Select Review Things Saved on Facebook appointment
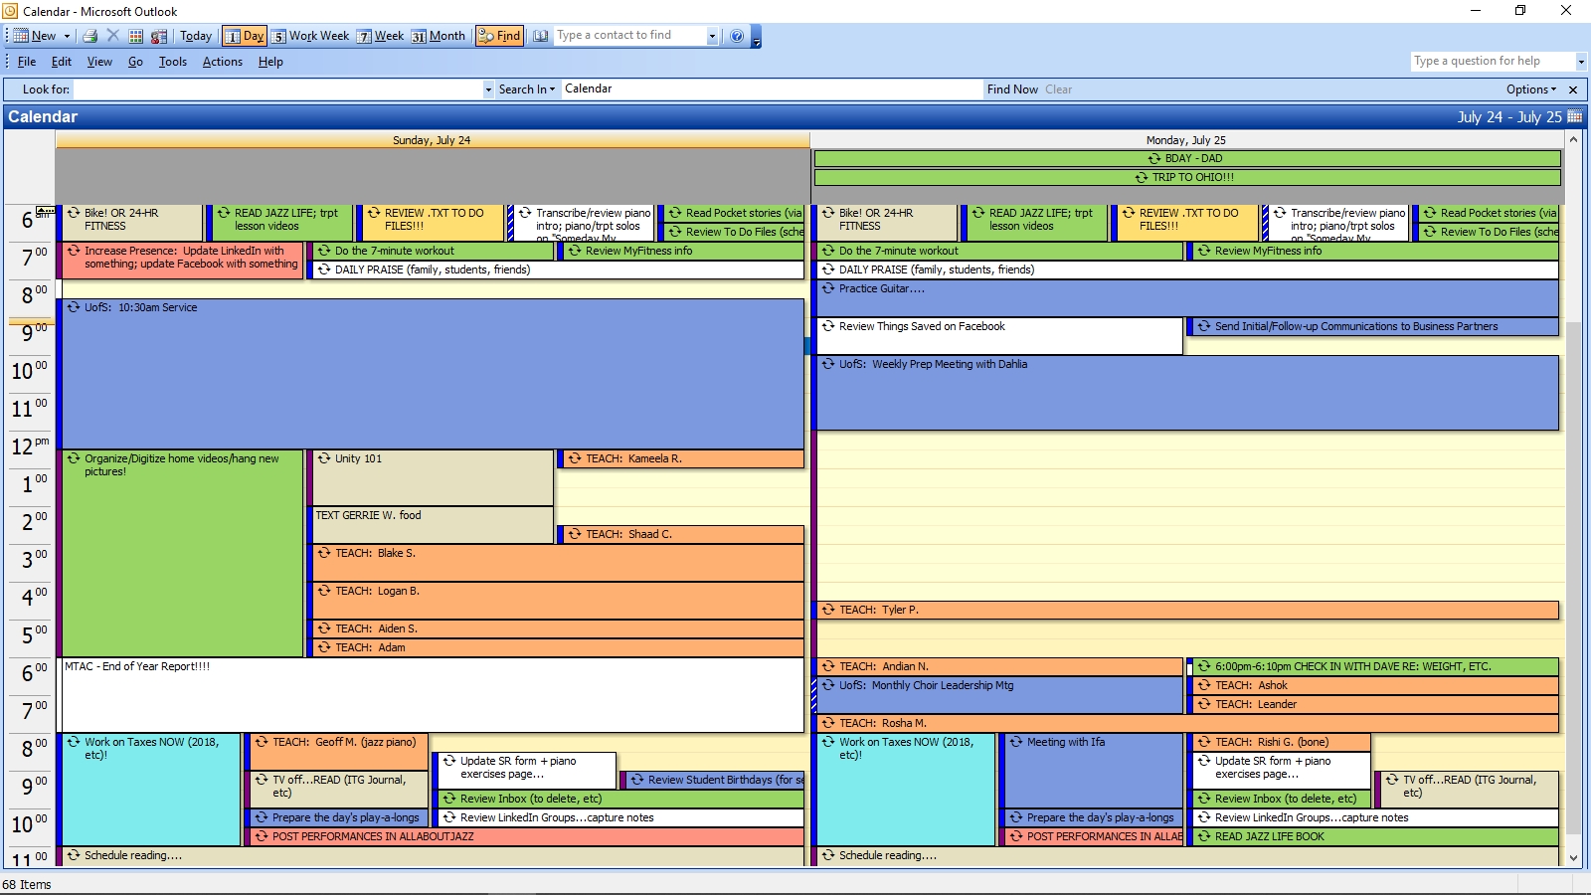 [998, 336]
